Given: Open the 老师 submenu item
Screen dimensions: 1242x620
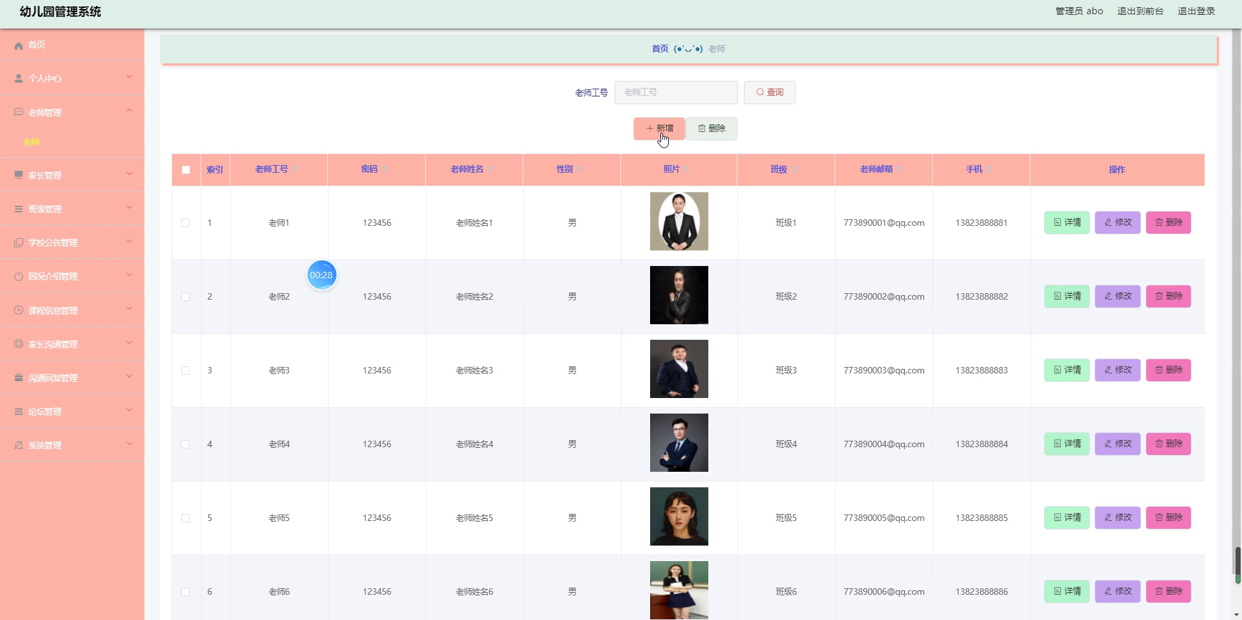Looking at the screenshot, I should click(x=32, y=142).
